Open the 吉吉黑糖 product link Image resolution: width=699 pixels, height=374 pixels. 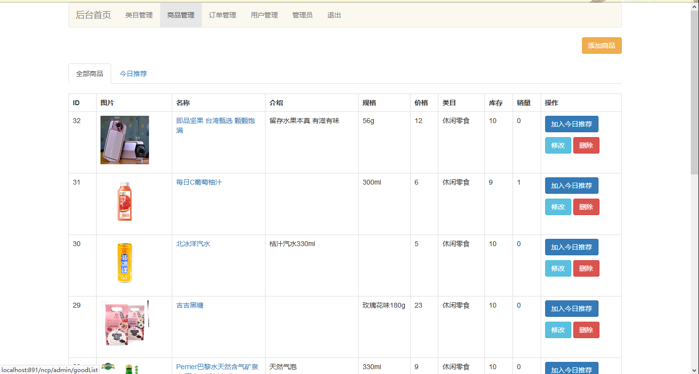tap(190, 305)
